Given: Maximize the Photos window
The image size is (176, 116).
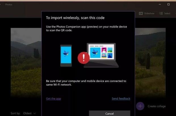Looking at the screenshot, I should pos(168,5).
